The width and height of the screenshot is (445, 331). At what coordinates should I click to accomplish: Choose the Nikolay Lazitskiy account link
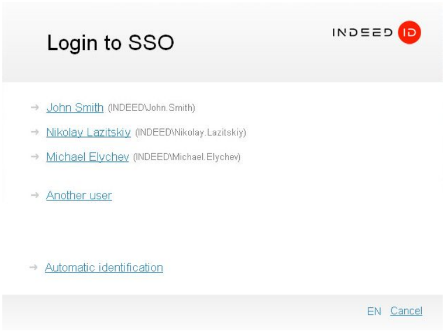(x=88, y=132)
